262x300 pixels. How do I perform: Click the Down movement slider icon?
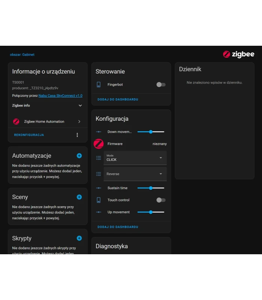(98, 132)
